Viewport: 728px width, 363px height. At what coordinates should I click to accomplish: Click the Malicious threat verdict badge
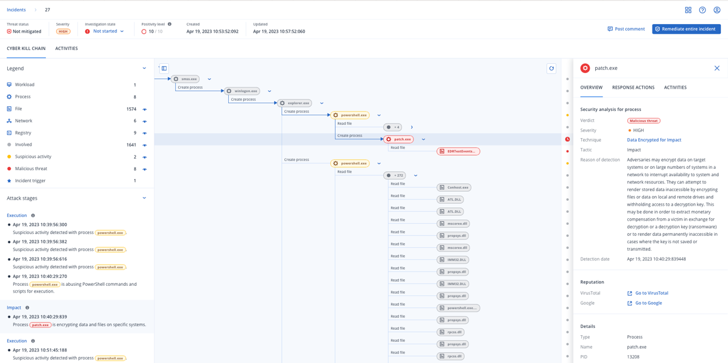[x=643, y=121]
